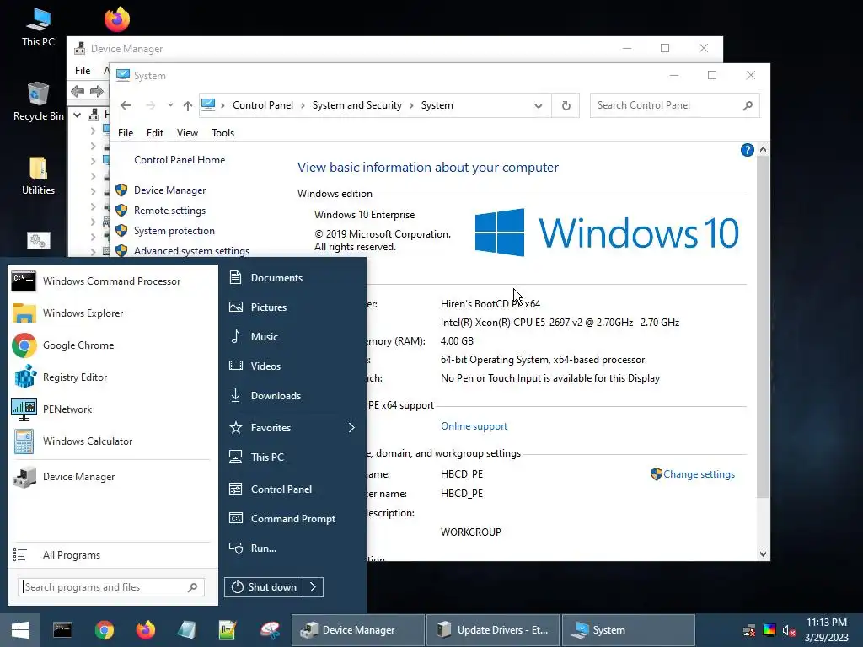Open Windows Command Processor from Start menu
This screenshot has height=647, width=863.
(112, 281)
